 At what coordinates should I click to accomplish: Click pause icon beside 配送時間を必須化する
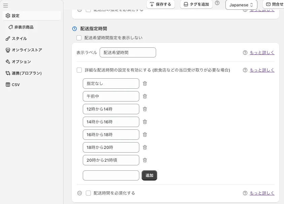[x=80, y=193]
